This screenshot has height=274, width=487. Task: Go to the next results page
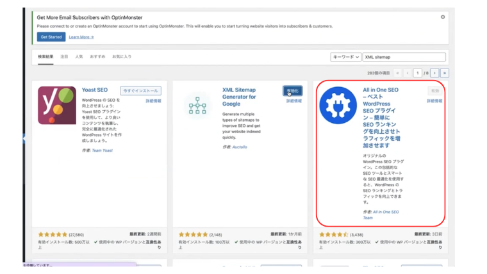[x=434, y=73]
